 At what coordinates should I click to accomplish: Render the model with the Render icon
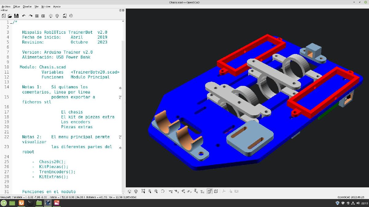coord(58,16)
